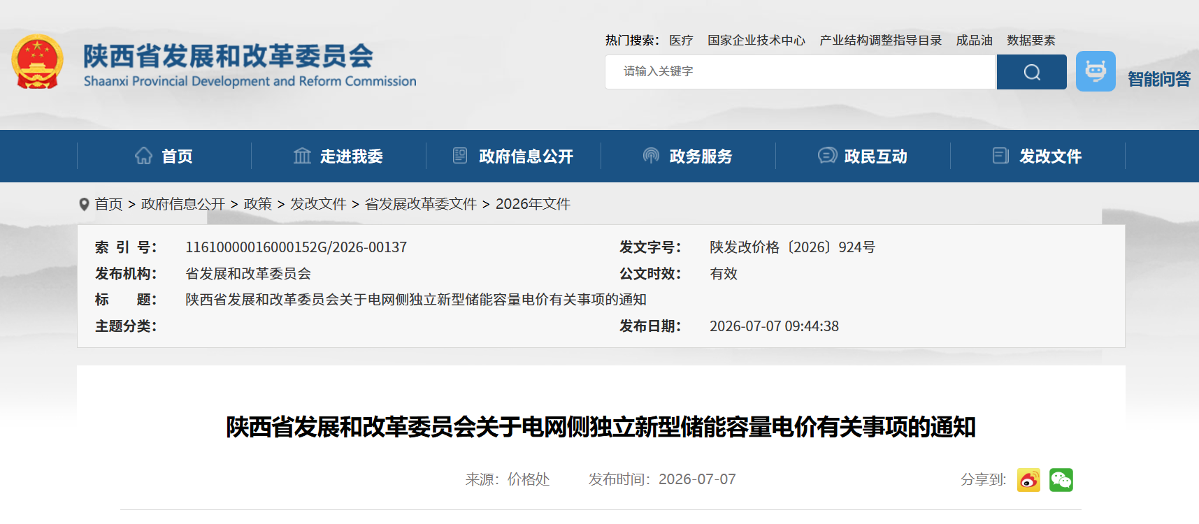Go to 2026年文件 in breadcrumb
The height and width of the screenshot is (524, 1199).
point(533,204)
